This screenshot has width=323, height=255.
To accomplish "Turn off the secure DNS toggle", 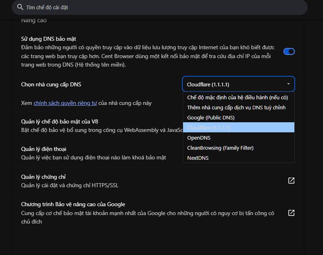I will click(289, 52).
